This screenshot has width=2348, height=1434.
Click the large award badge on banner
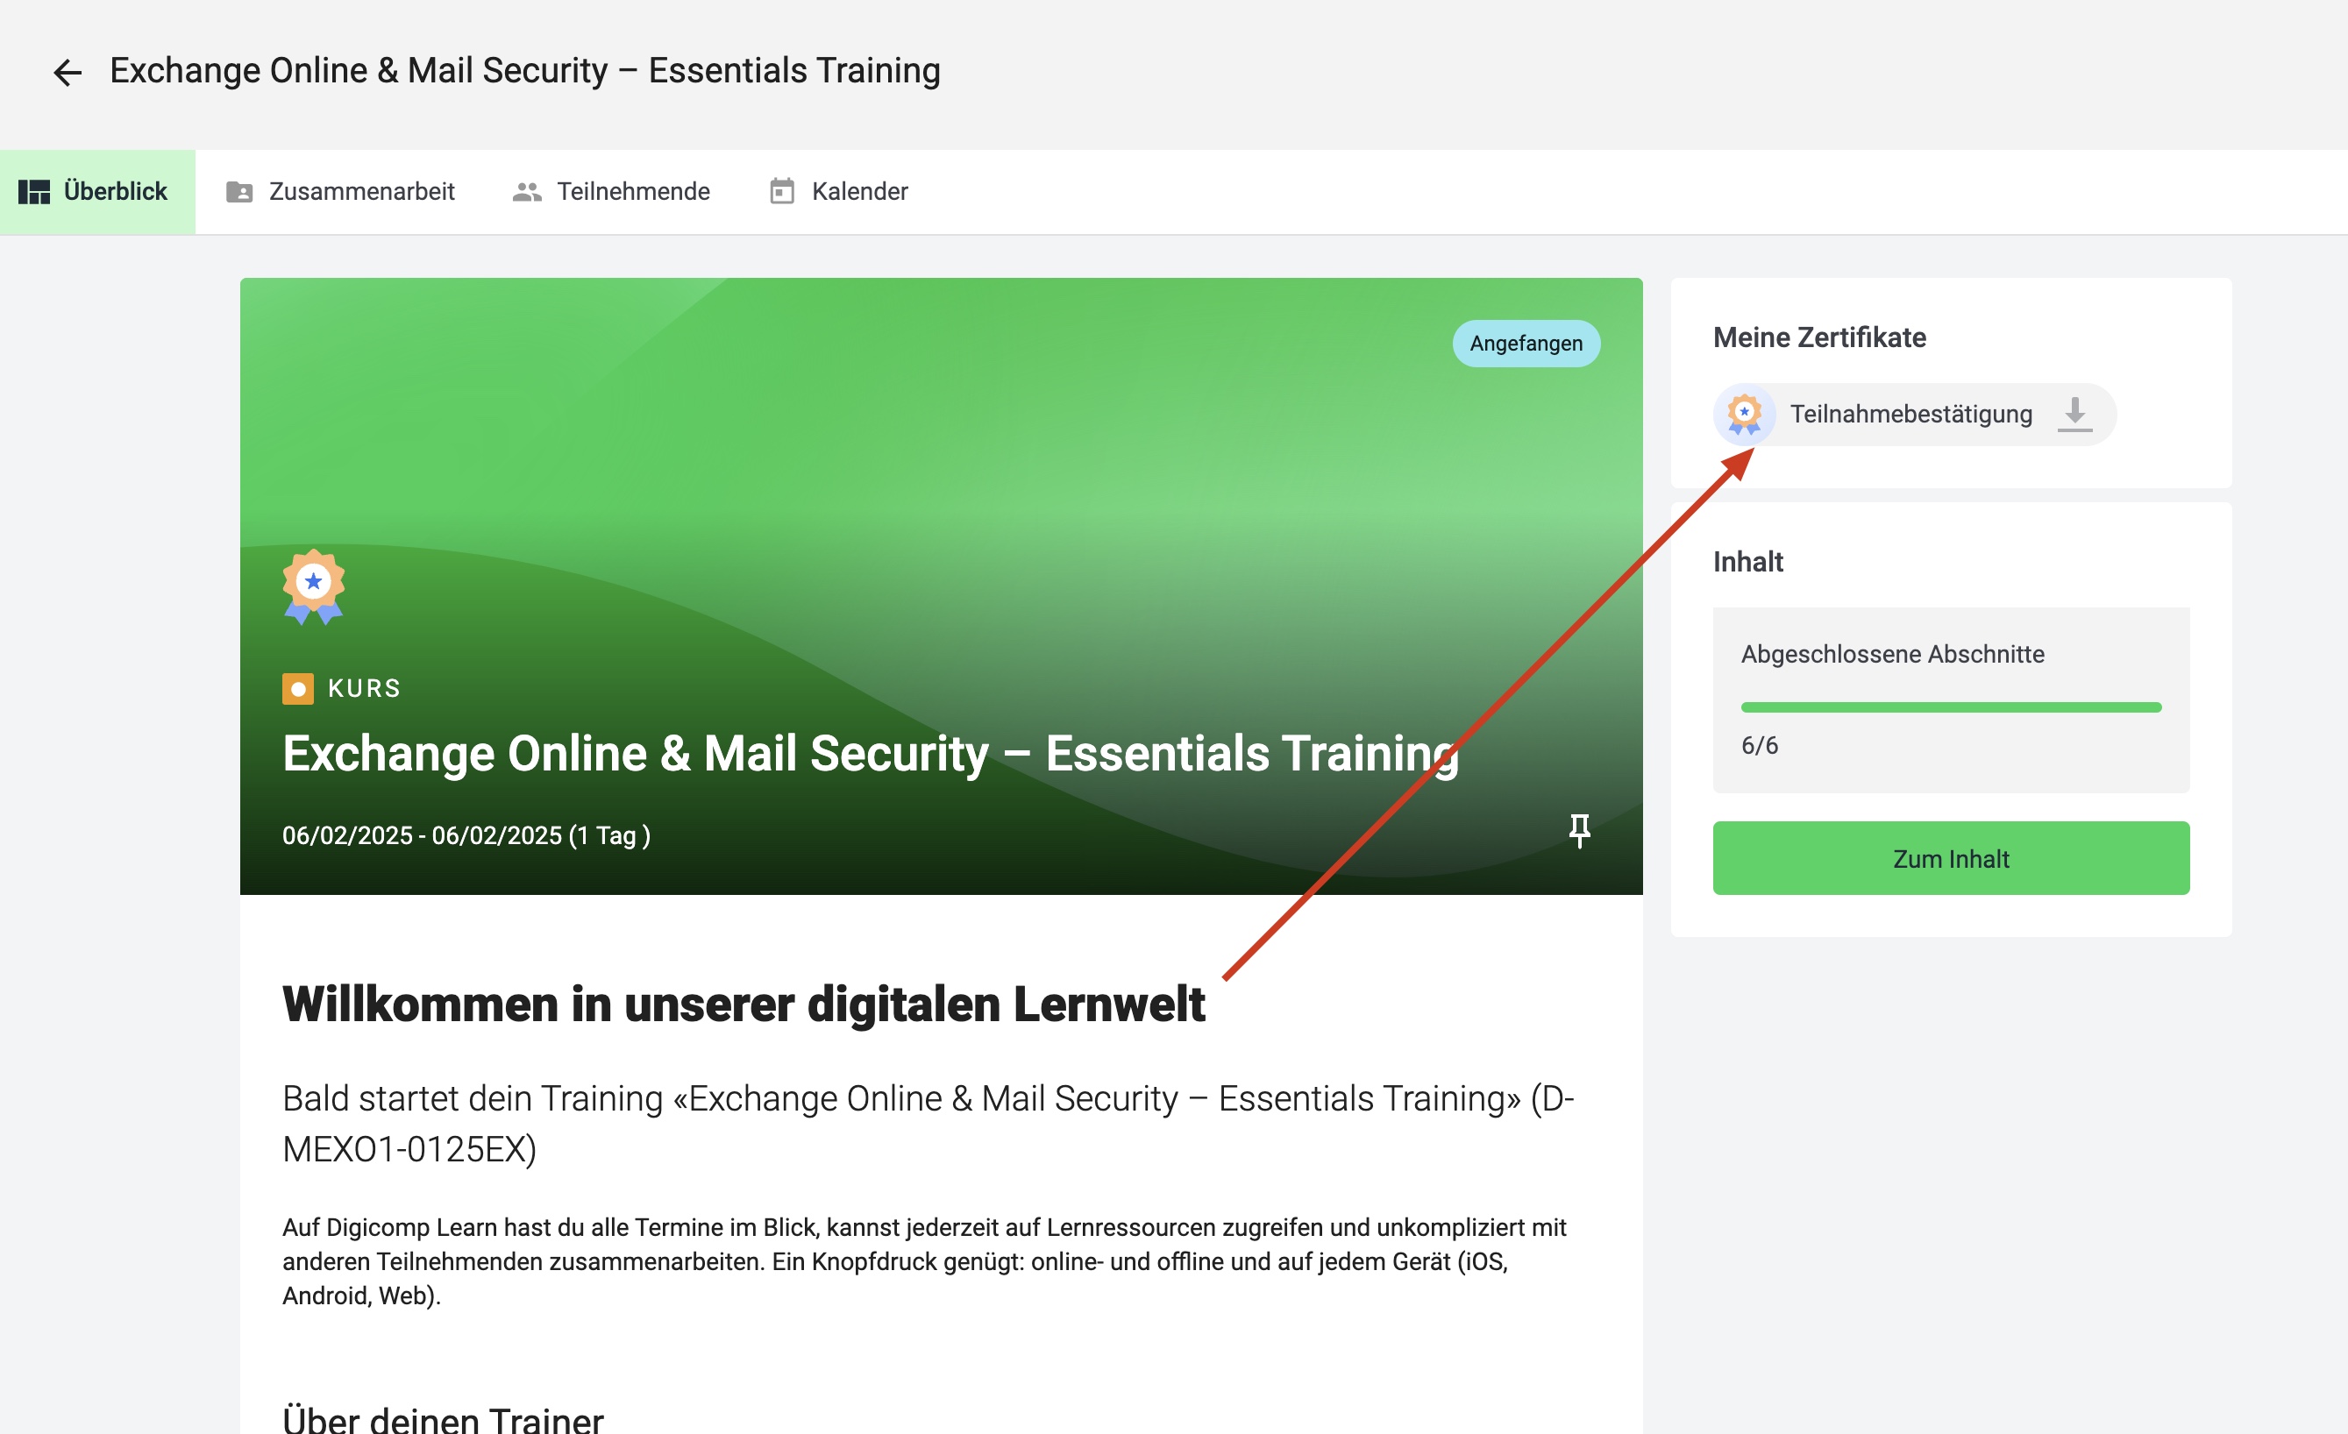tap(314, 586)
